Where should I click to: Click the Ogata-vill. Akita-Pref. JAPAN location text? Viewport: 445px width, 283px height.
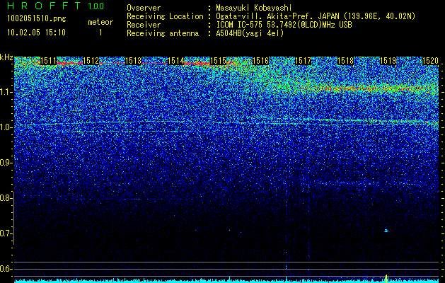(x=316, y=16)
